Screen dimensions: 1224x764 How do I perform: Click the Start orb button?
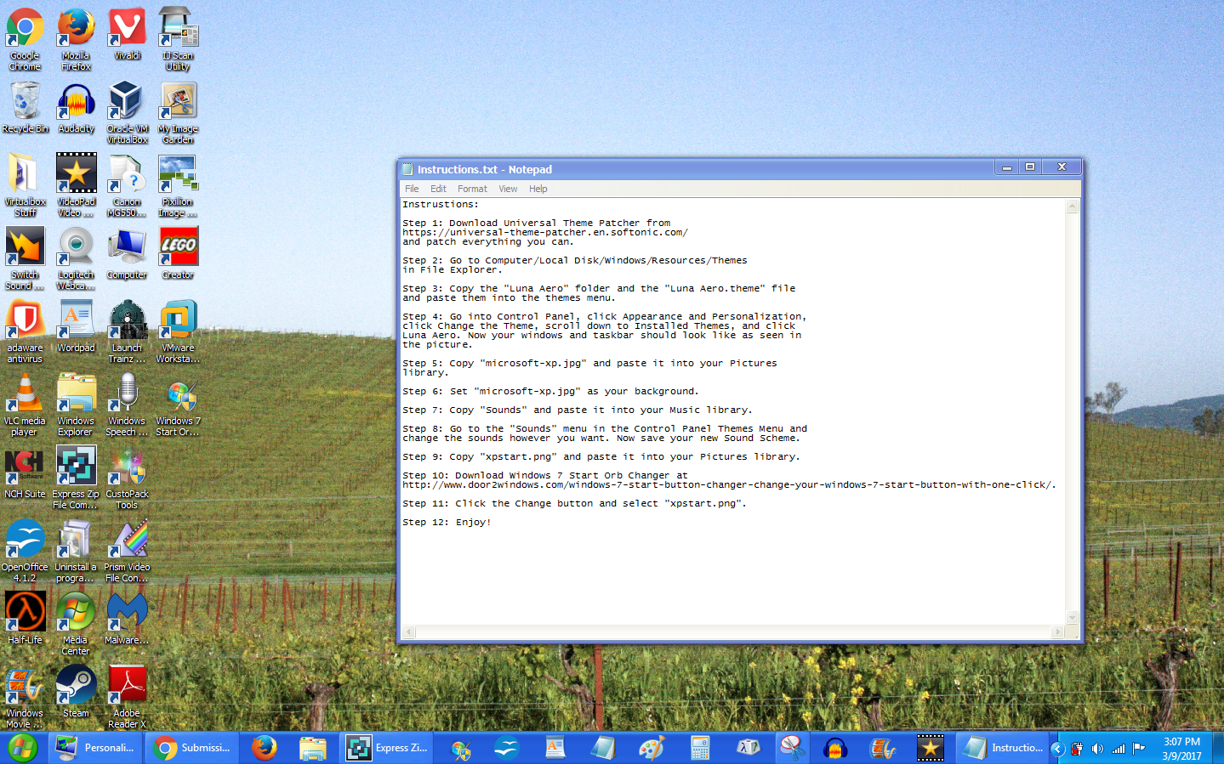(23, 748)
